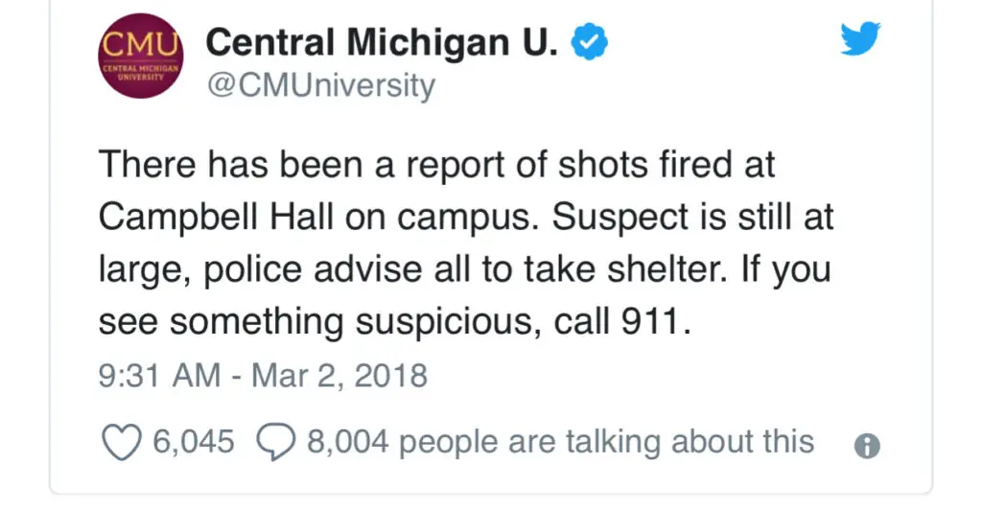Open the tweet info circle icon

point(866,446)
